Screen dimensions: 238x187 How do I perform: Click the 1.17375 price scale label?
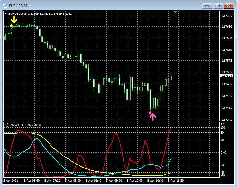pyautogui.click(x=227, y=120)
